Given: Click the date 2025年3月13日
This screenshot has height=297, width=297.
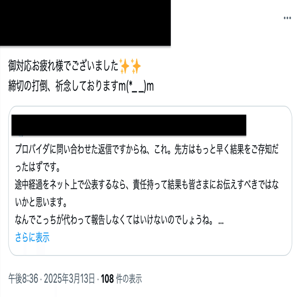Looking at the screenshot, I should coord(69,279).
